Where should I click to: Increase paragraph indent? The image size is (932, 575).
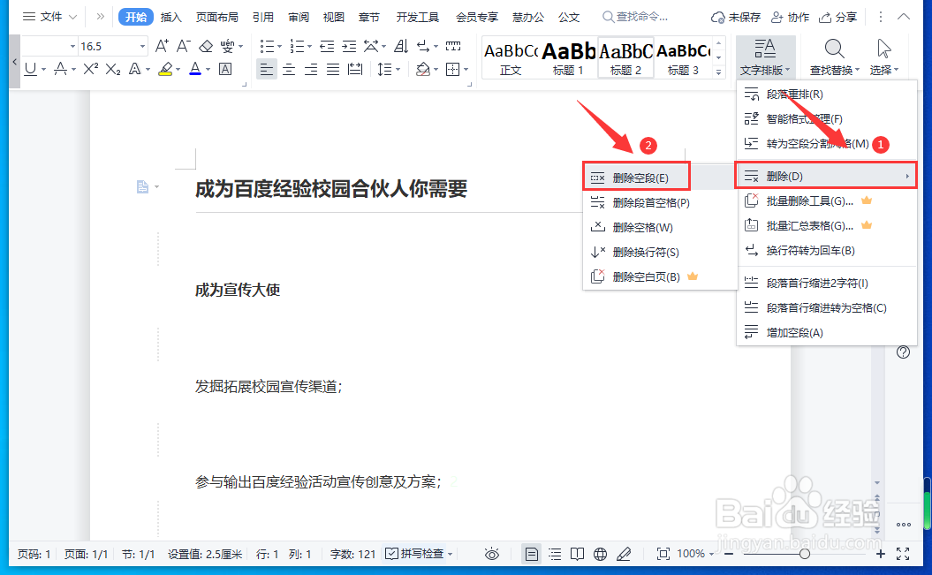coord(349,46)
